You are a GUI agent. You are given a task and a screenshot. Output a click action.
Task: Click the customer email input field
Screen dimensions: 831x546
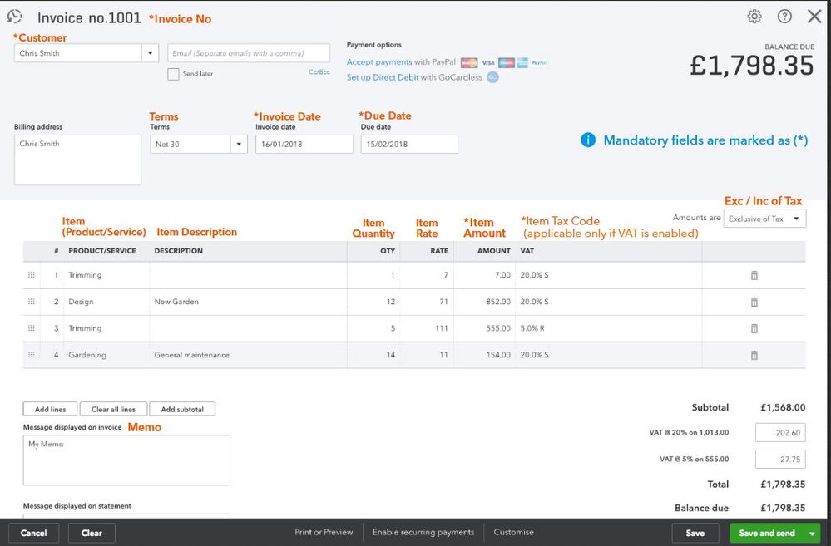click(249, 53)
